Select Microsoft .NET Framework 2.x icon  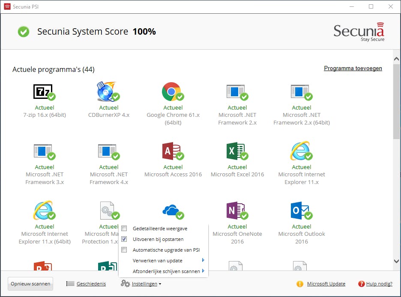237,92
